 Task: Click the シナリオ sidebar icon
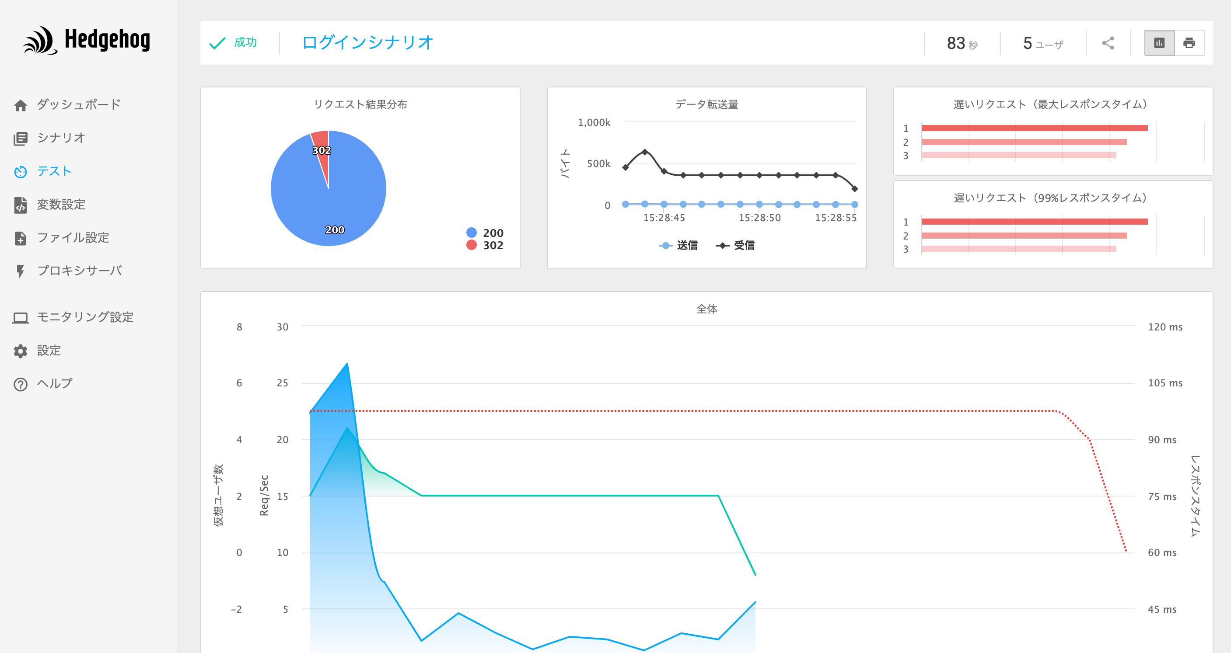pos(21,139)
